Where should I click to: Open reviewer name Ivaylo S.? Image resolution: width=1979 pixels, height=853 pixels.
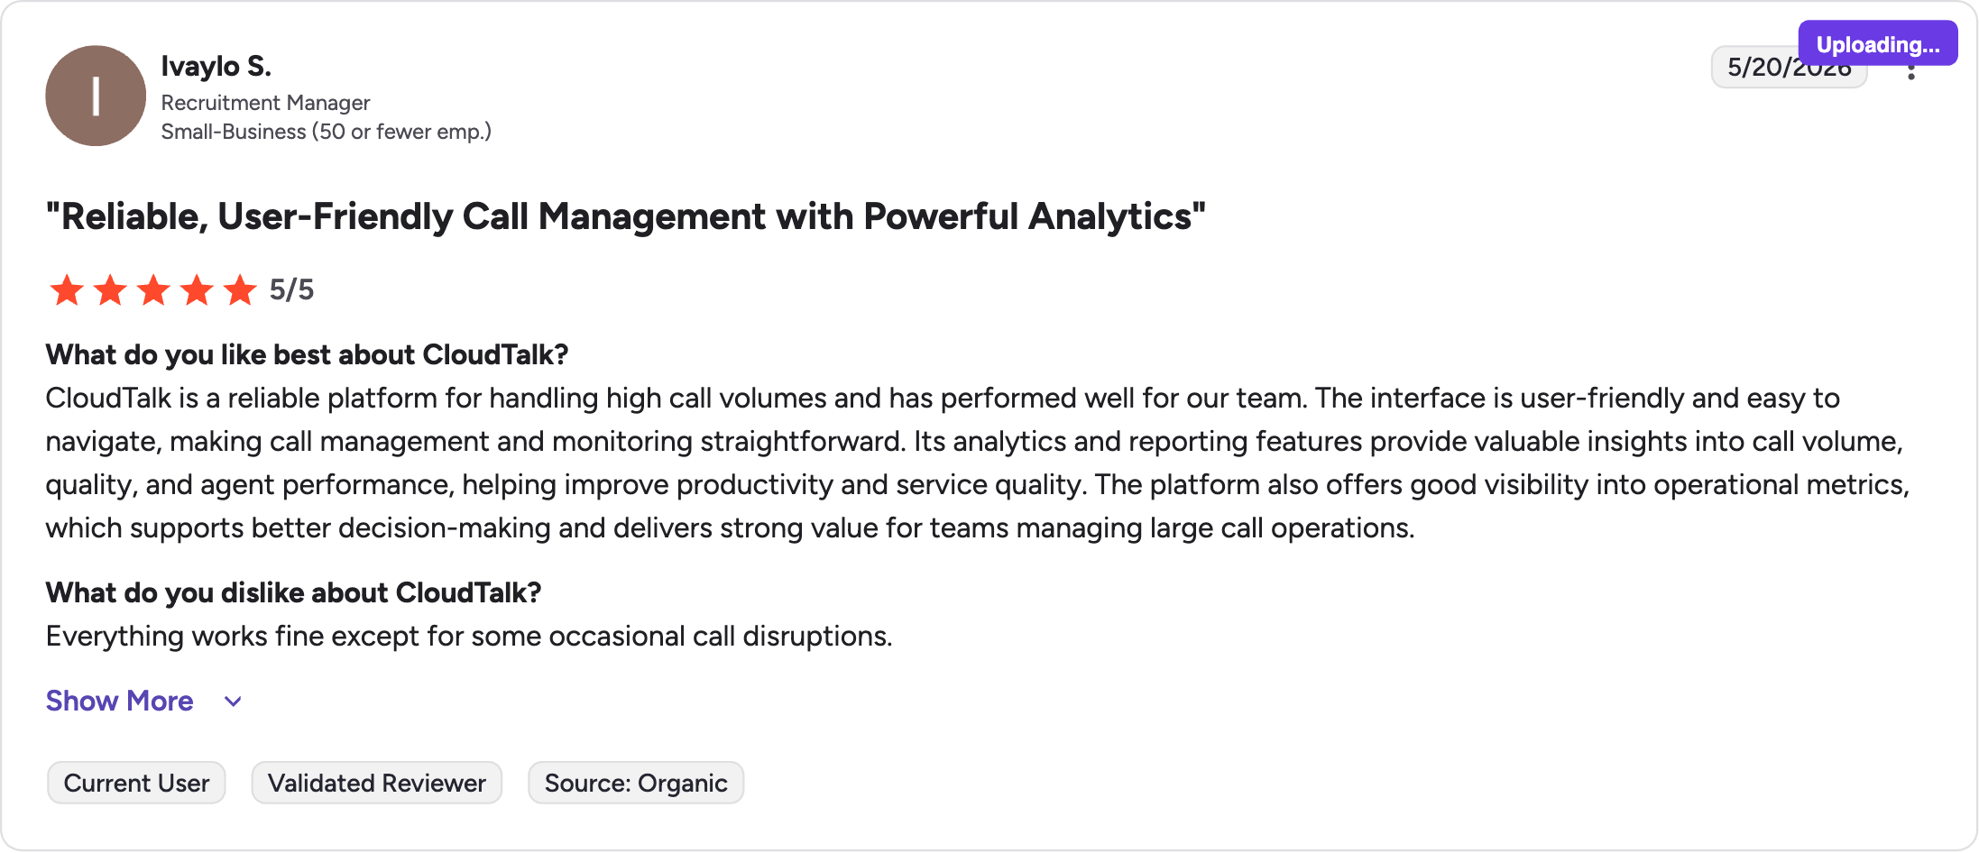pyautogui.click(x=216, y=66)
